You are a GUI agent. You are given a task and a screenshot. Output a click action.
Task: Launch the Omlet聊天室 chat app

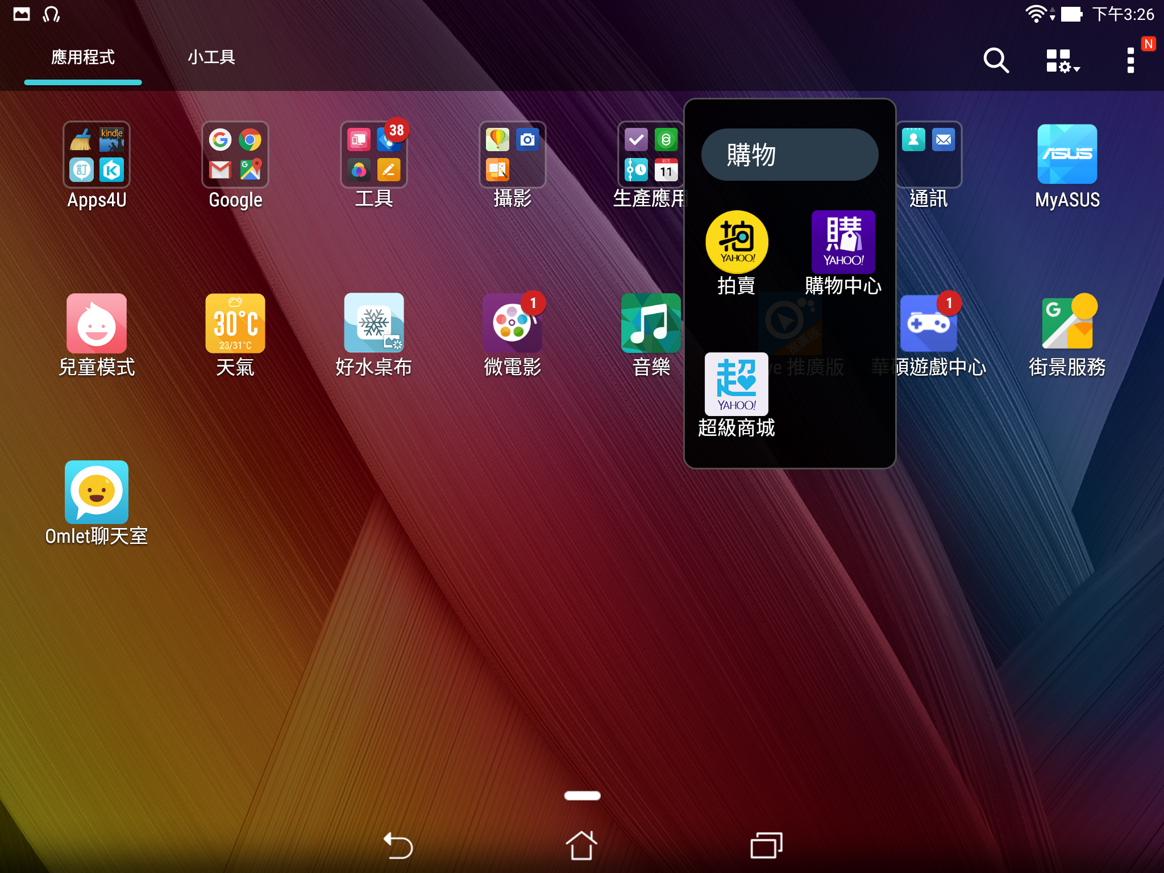click(97, 492)
